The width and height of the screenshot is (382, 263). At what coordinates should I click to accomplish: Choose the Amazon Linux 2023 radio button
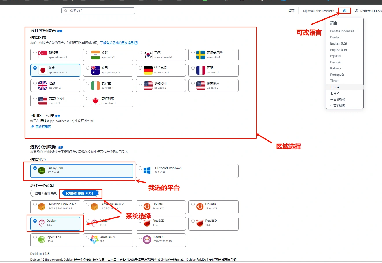[x=35, y=204]
